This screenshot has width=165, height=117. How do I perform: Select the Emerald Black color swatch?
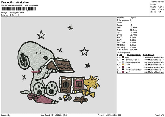tap(123, 70)
